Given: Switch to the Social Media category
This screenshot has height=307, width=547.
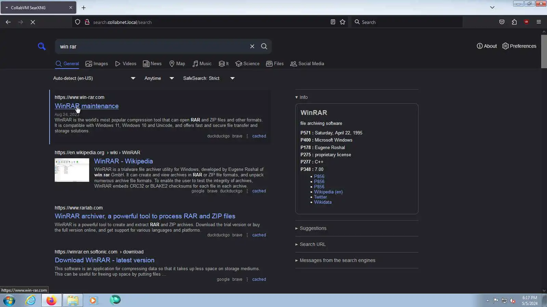Looking at the screenshot, I should [307, 64].
